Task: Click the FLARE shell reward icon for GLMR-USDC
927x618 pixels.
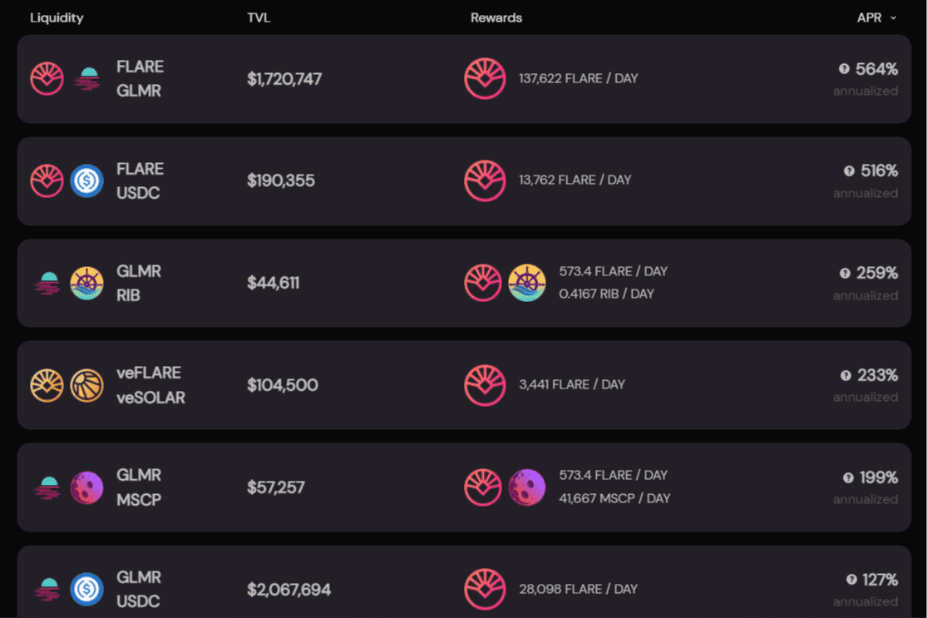Action: point(486,589)
